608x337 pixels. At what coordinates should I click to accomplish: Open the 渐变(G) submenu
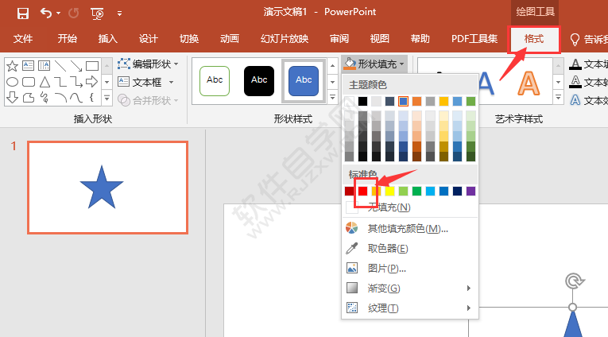tap(410, 289)
